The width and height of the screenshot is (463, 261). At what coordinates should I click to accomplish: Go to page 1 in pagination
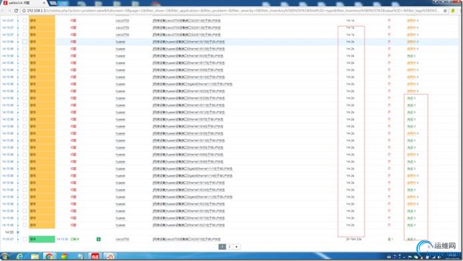click(x=222, y=247)
